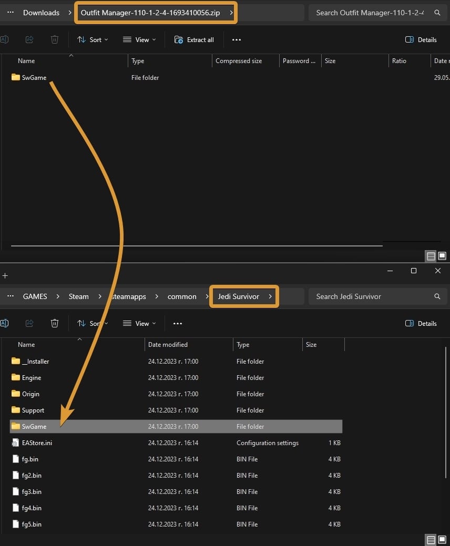
Task: Click Extract all button
Action: 194,40
